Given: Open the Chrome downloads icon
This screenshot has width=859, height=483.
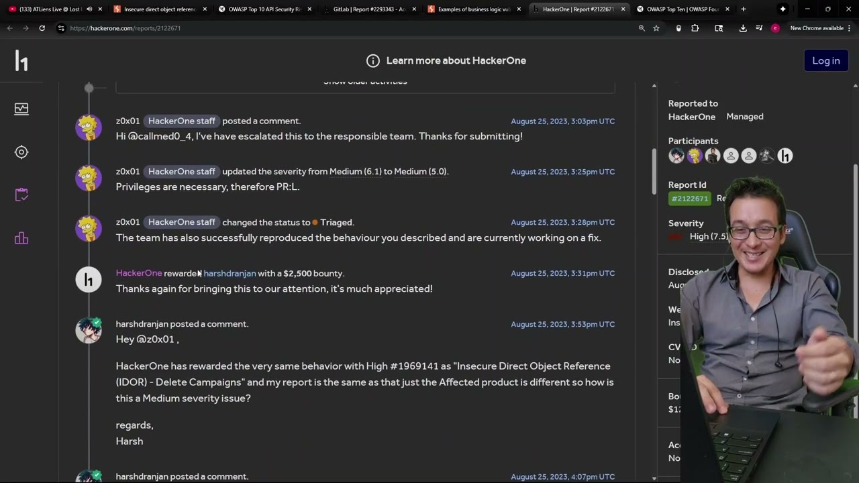Looking at the screenshot, I should point(743,28).
